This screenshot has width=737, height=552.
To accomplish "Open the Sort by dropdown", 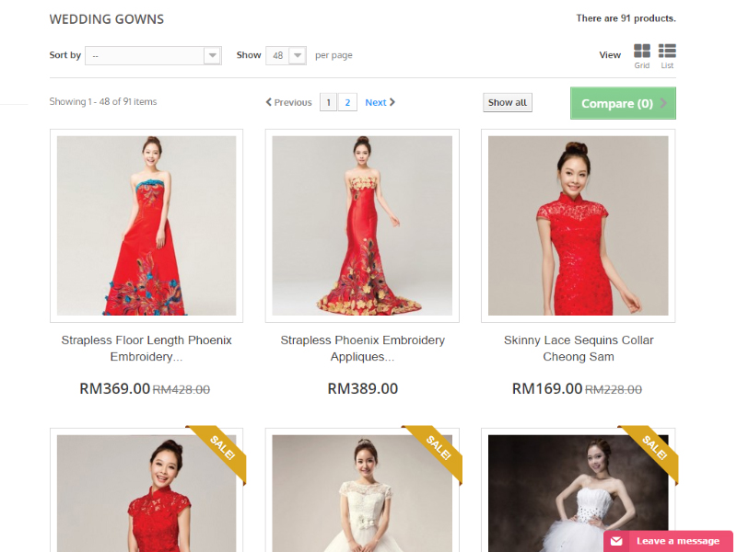I will tap(153, 55).
